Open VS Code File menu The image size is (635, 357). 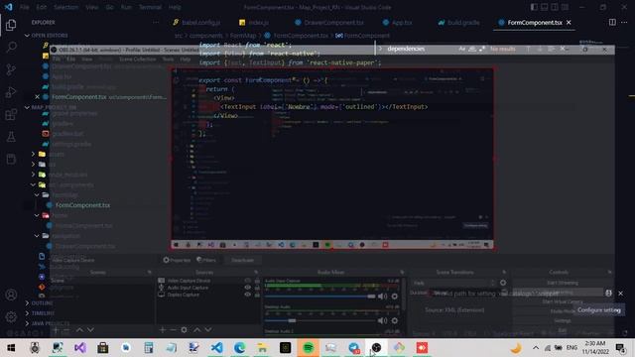(24, 7)
